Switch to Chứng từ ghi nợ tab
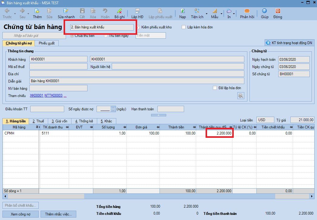The width and height of the screenshot is (317, 220). coord(18,43)
